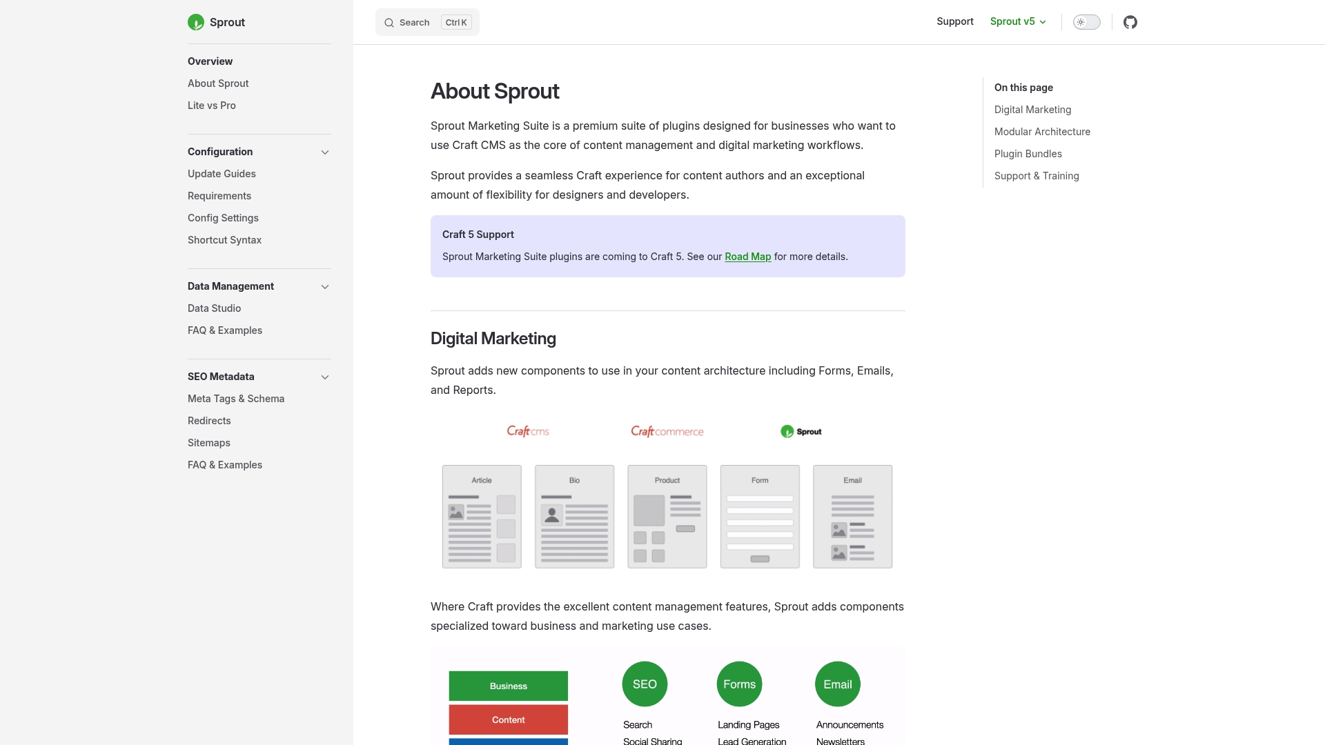Select Overview in the sidebar navigation
Image resolution: width=1325 pixels, height=745 pixels.
click(210, 61)
